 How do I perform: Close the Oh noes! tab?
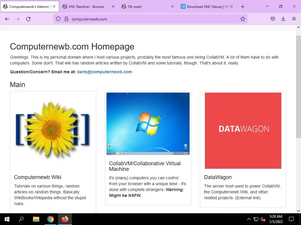[x=172, y=6]
